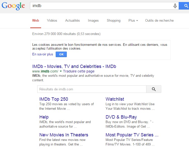The image size is (189, 151).
Task: Open New Movies In Theaters sitelink
Action: tap(64, 135)
